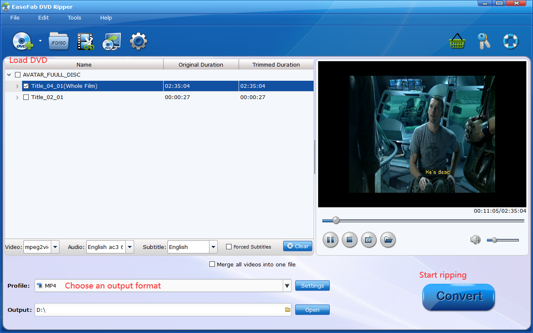Click the DVD copy monitor icon
This screenshot has width=533, height=333.
click(x=112, y=42)
